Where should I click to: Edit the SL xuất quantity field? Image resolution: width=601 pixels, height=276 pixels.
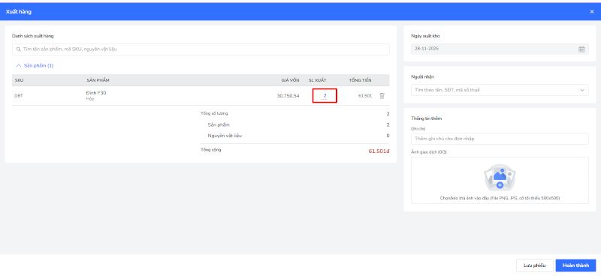click(x=325, y=96)
